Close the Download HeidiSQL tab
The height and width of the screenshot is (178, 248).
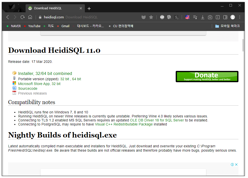(81, 8)
